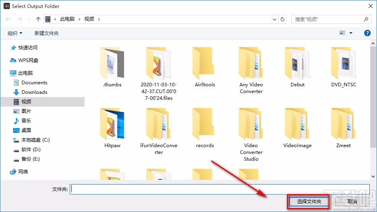This screenshot has height=212, width=377.
Task: Expand chevron after 此电脑 in address bar
Action: [x=79, y=19]
